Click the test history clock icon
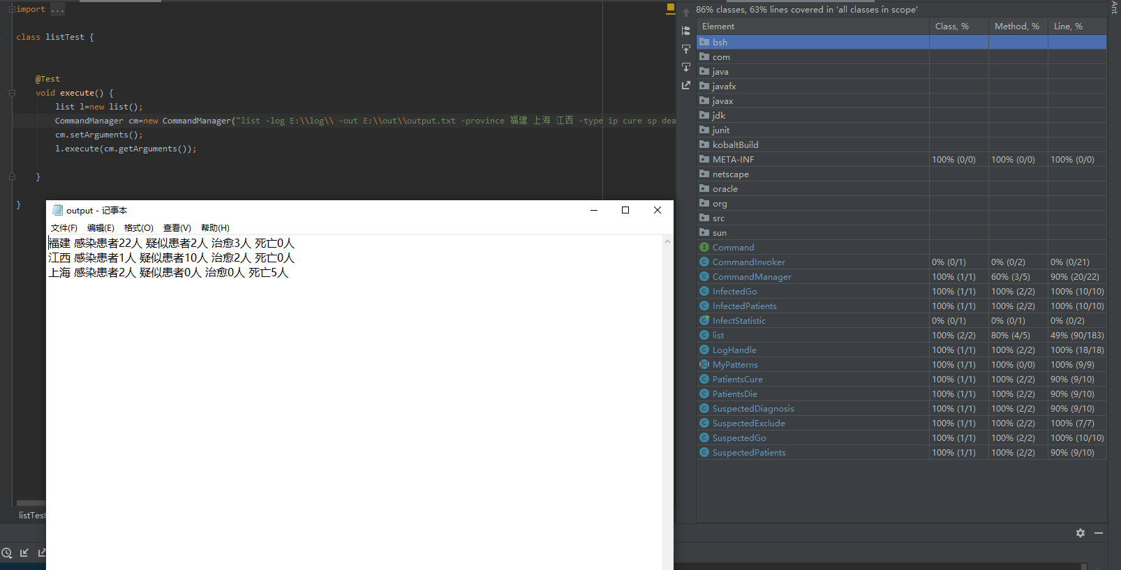The width and height of the screenshot is (1121, 570). click(x=7, y=553)
